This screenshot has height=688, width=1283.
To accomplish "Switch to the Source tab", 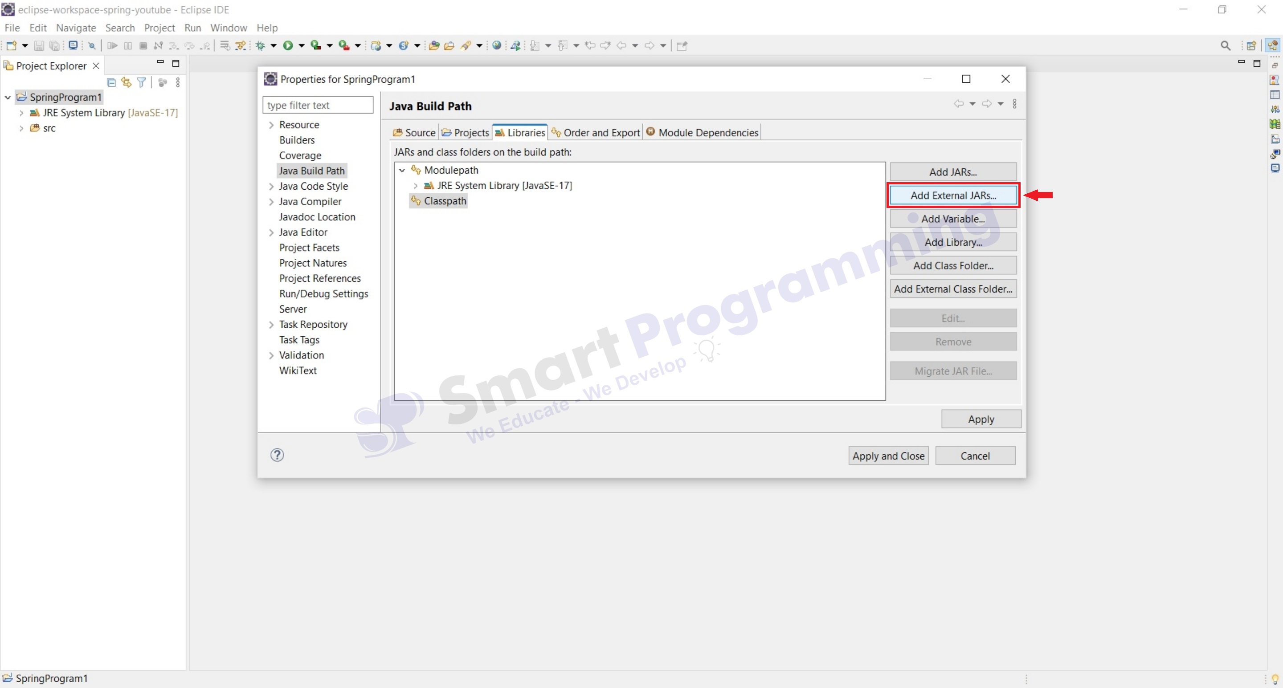I will point(414,132).
